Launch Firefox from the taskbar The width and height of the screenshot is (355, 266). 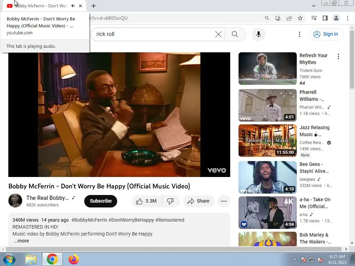[x=73, y=259]
